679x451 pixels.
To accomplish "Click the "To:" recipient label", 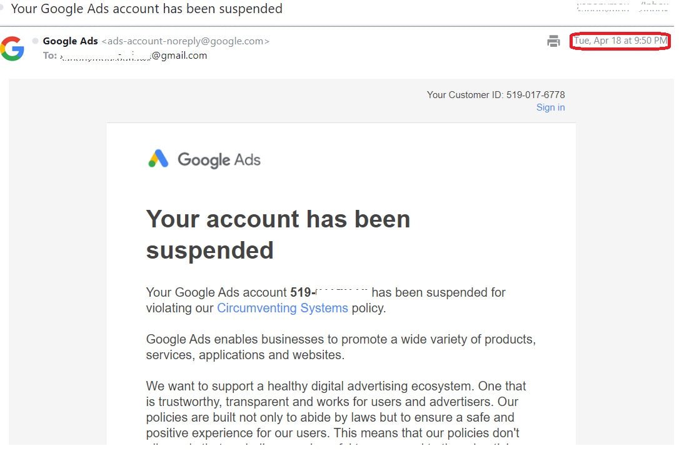I will (50, 56).
